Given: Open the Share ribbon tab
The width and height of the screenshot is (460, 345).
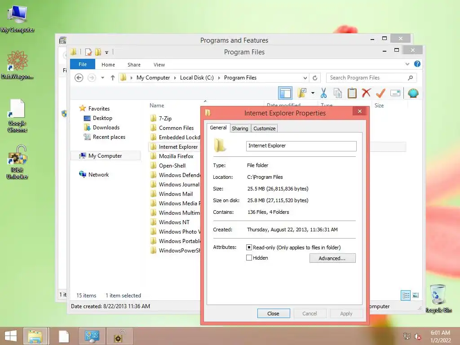Looking at the screenshot, I should click(134, 65).
